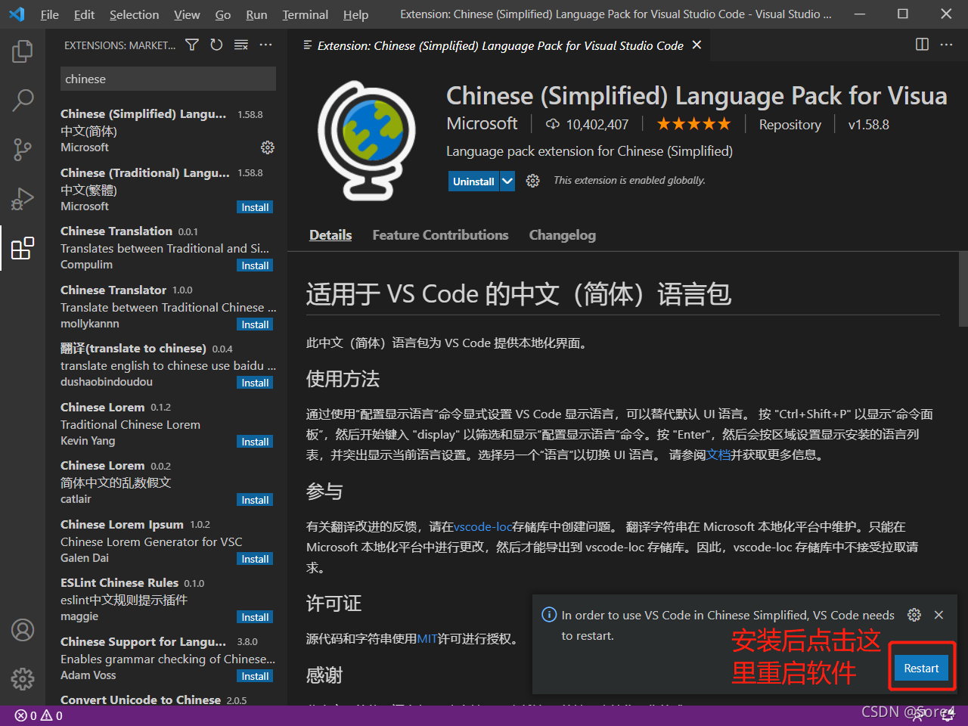968x726 pixels.
Task: Open the Help menu
Action: tap(355, 14)
